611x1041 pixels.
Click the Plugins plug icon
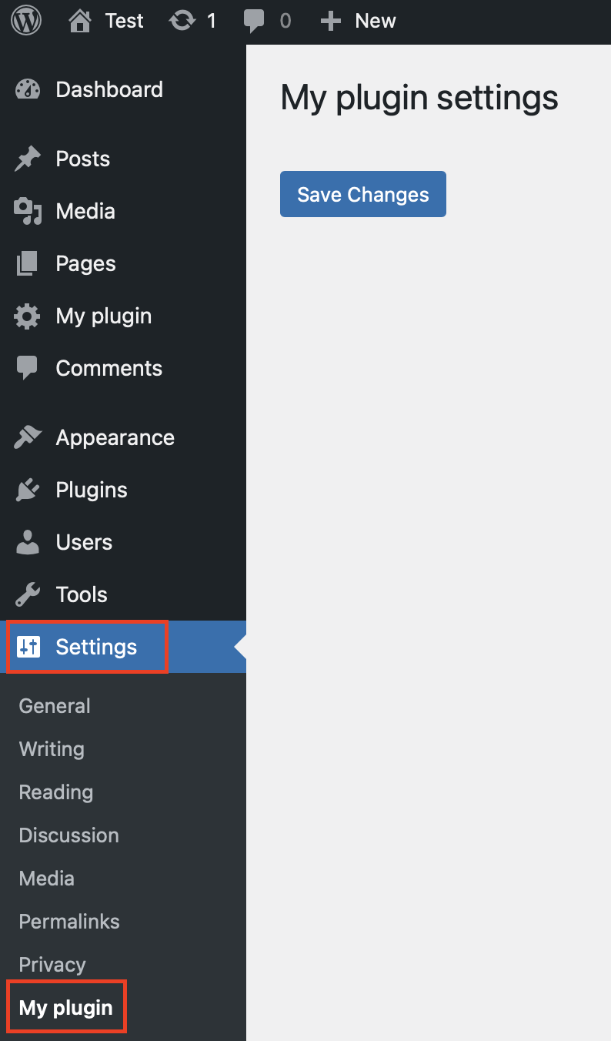click(x=27, y=490)
